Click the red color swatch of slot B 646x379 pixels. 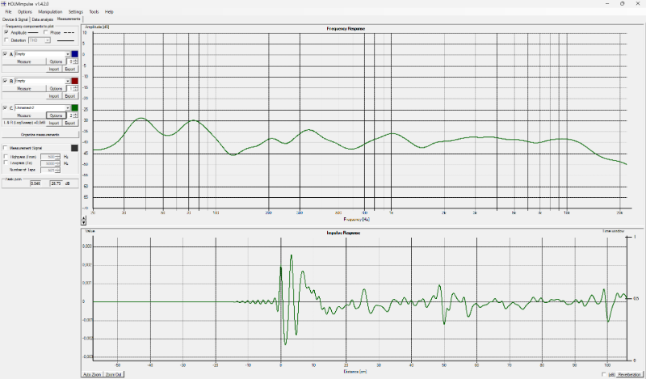[x=74, y=81]
